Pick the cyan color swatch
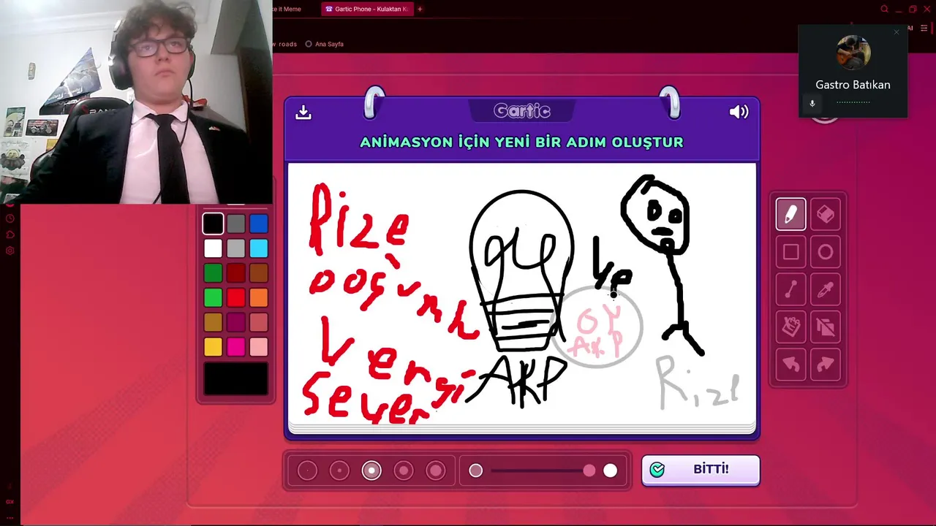936x526 pixels. (x=259, y=248)
